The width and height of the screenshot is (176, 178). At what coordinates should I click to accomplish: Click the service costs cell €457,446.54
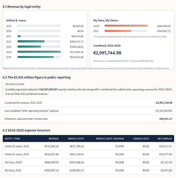[x=77, y=162]
